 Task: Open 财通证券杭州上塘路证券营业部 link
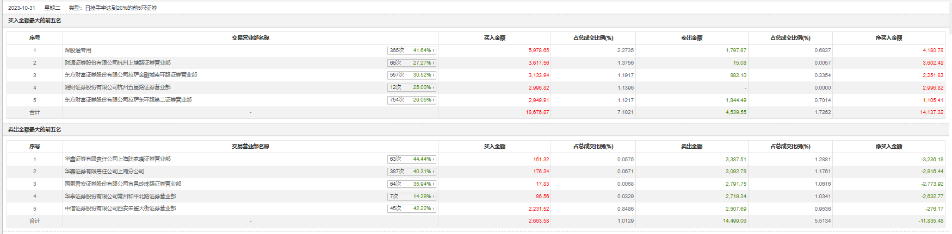click(x=118, y=63)
